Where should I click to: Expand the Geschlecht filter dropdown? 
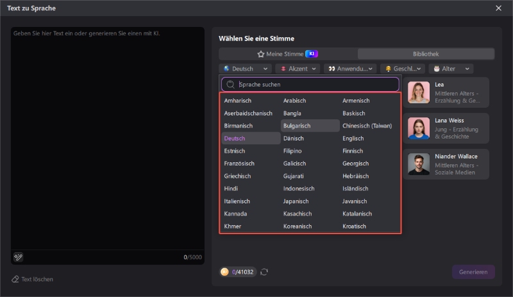(x=403, y=69)
